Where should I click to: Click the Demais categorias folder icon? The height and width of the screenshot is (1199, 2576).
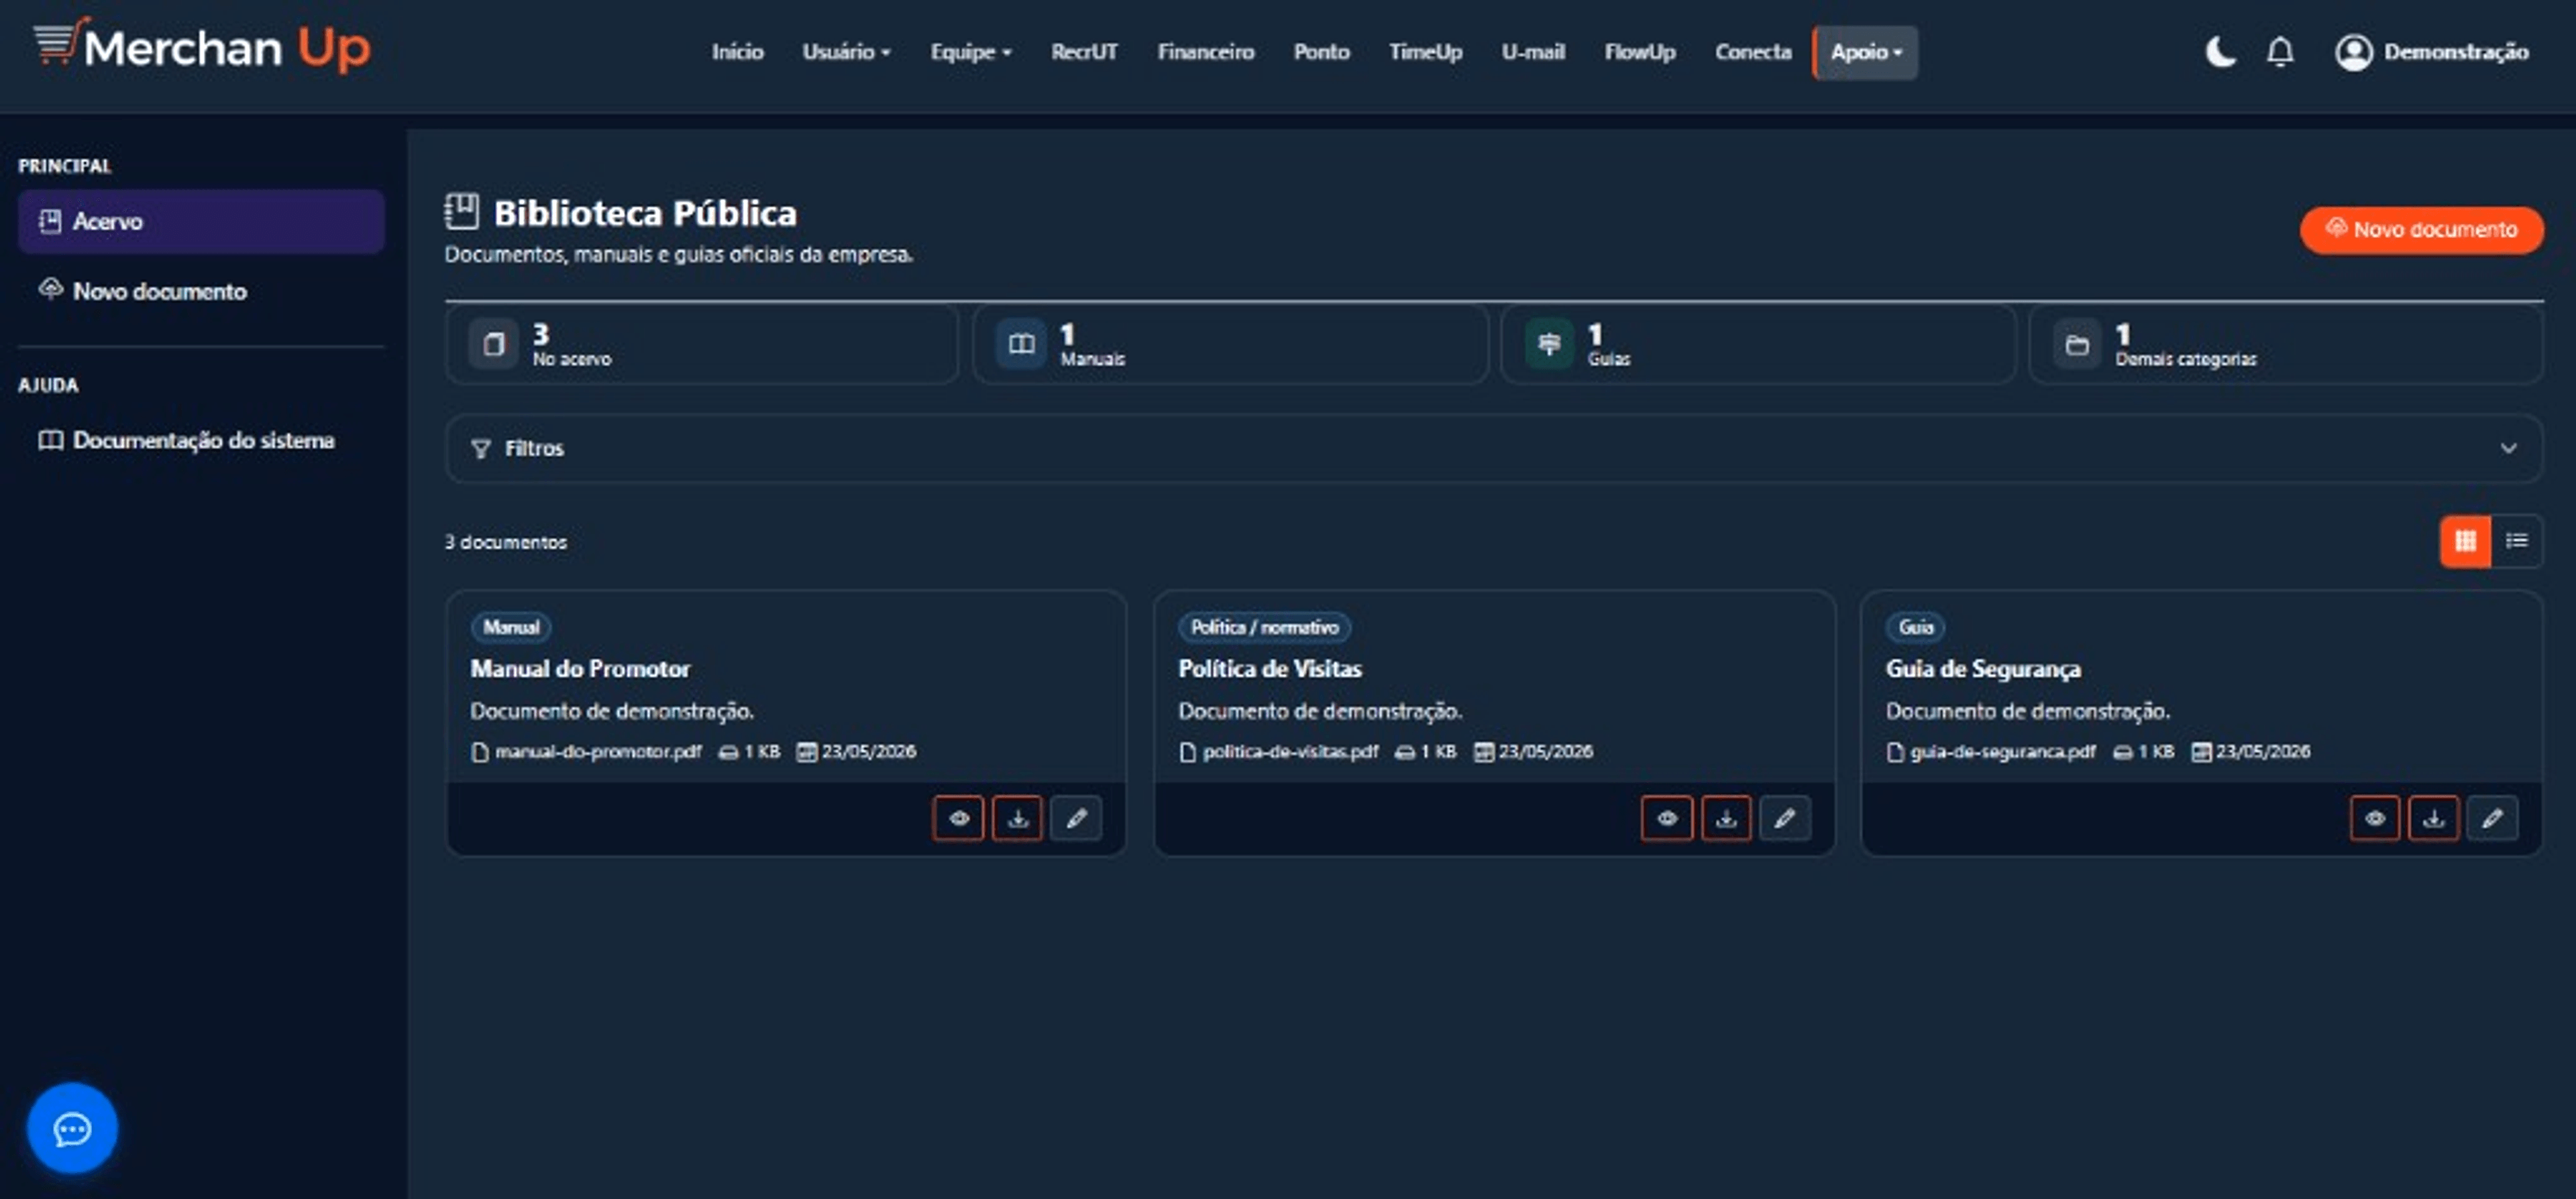point(2076,344)
